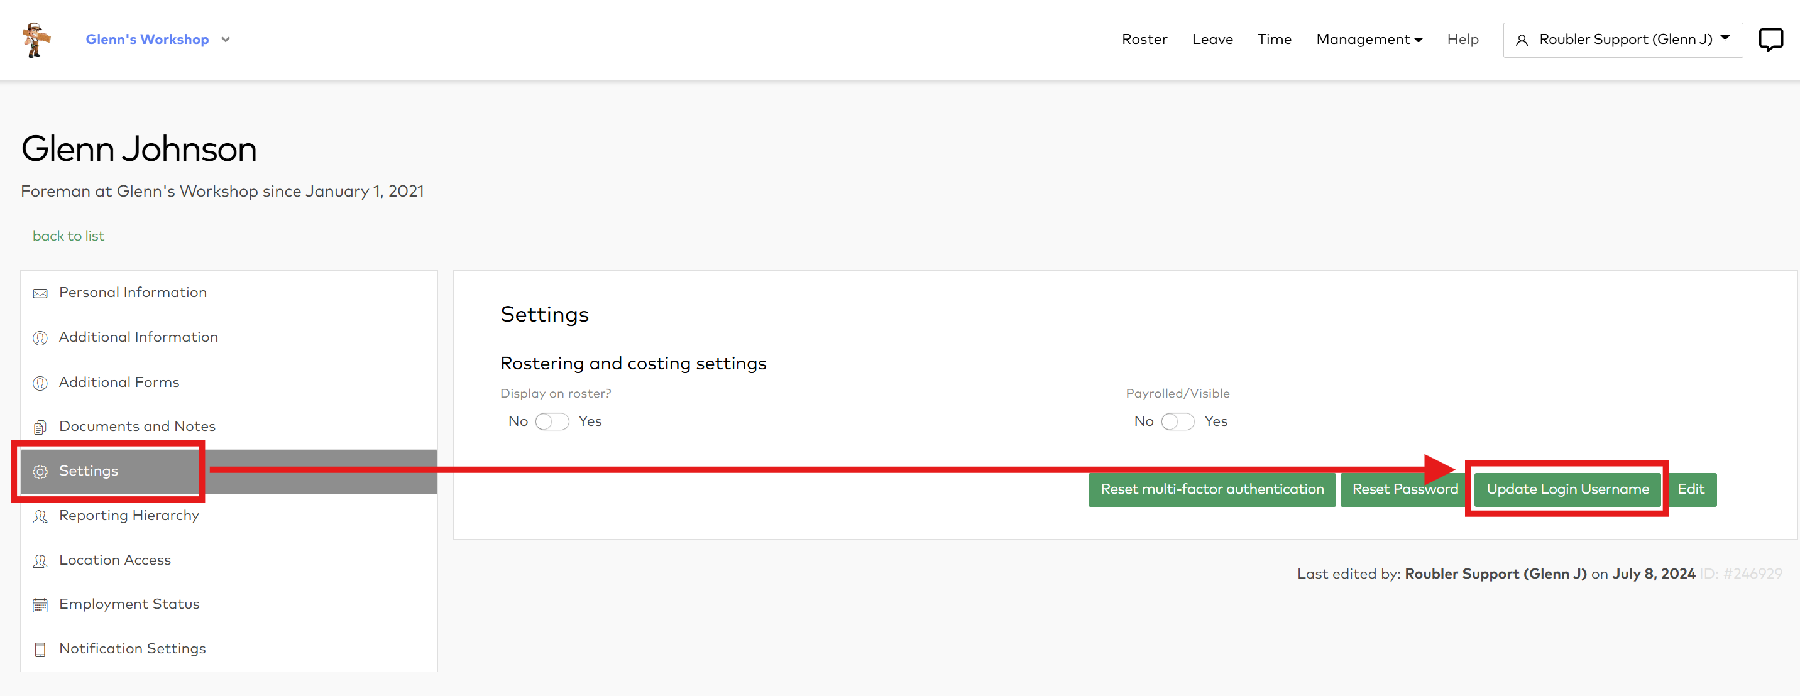Click Reset multi-factor authentication button
The image size is (1800, 696).
coord(1212,489)
